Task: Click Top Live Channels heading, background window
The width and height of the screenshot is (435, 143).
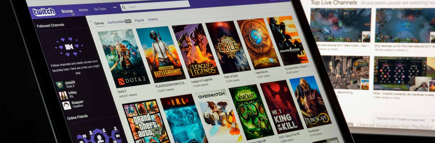Action: (334, 3)
